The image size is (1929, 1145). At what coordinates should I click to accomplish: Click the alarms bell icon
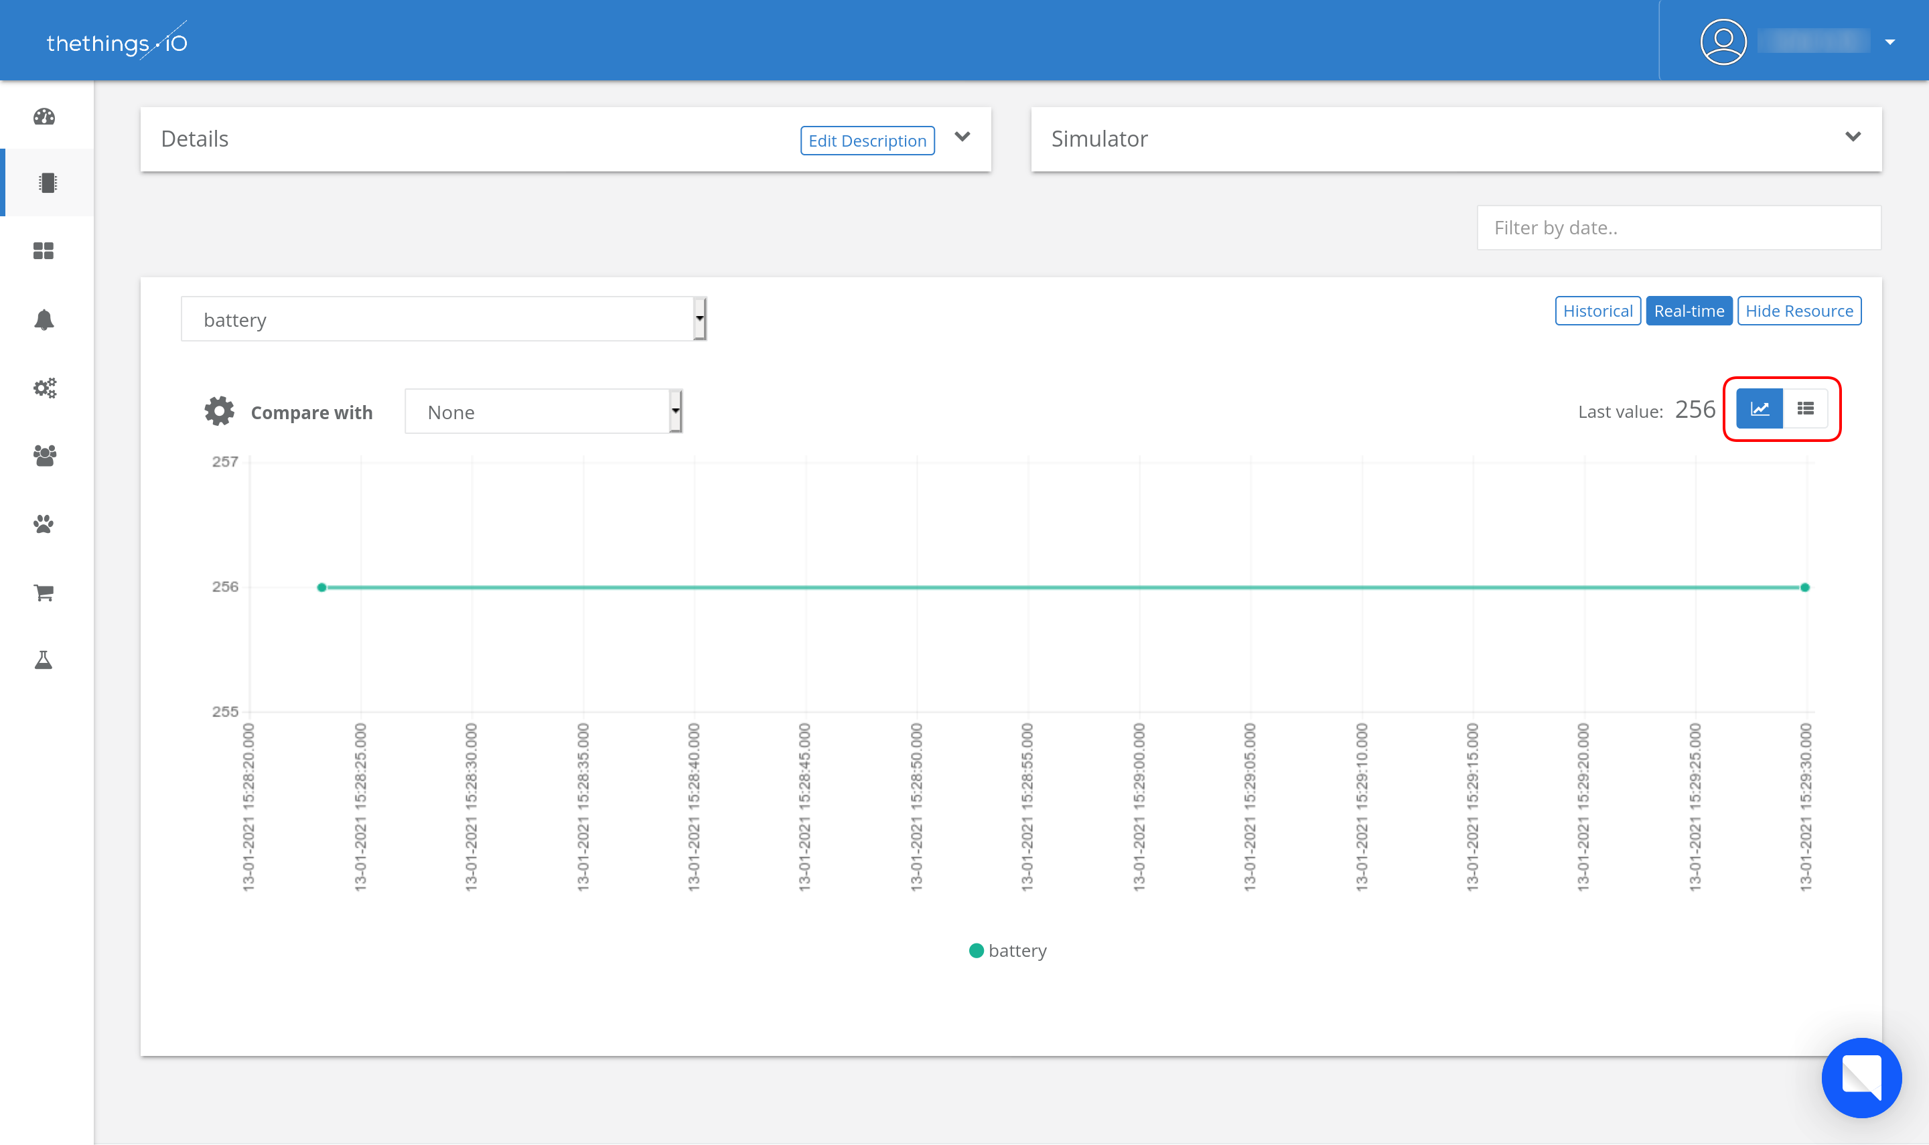[x=44, y=319]
